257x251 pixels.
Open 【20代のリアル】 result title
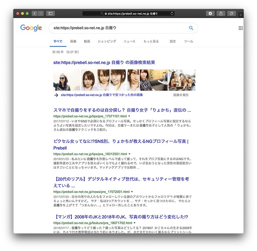(x=121, y=182)
